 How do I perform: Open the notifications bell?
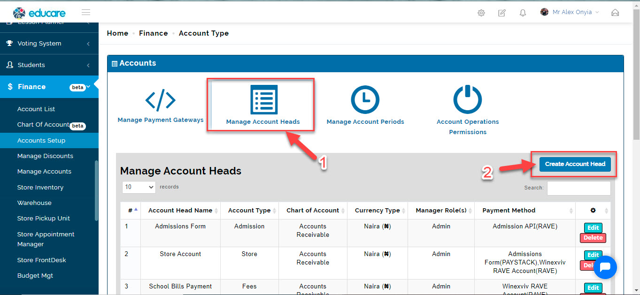click(523, 13)
